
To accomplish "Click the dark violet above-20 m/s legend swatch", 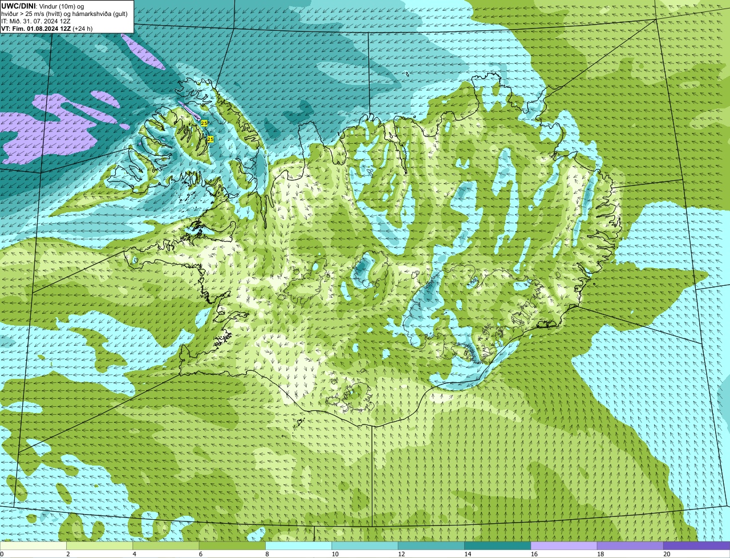I will (697, 545).
